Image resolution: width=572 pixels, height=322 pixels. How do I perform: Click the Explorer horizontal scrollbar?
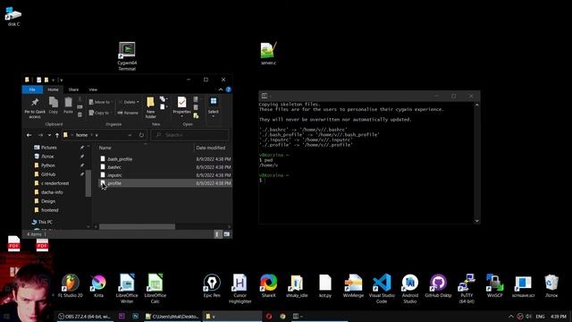[137, 226]
